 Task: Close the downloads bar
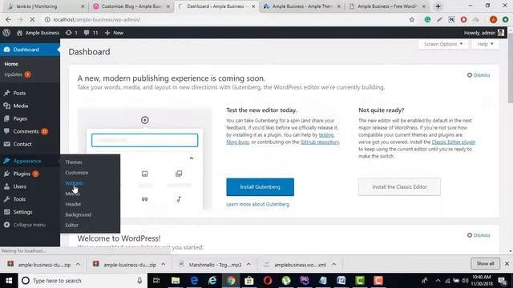click(x=507, y=263)
